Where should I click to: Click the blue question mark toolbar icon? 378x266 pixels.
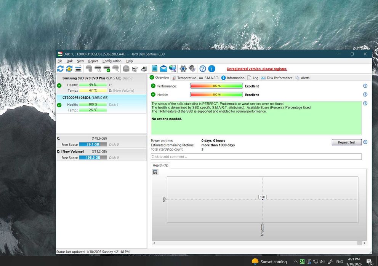(x=203, y=69)
